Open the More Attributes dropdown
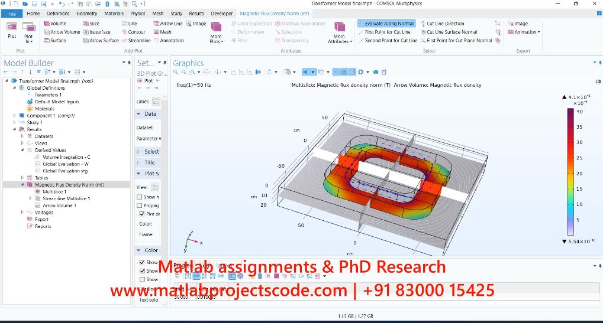Screen dimensions: 603x323 339,32
